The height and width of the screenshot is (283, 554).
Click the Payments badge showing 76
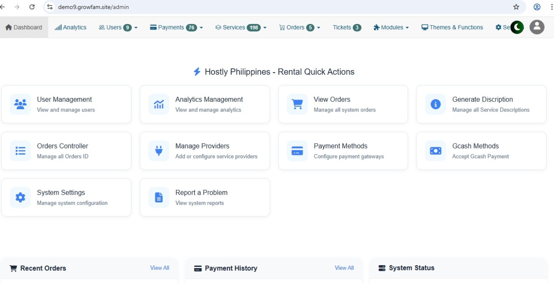(x=191, y=28)
